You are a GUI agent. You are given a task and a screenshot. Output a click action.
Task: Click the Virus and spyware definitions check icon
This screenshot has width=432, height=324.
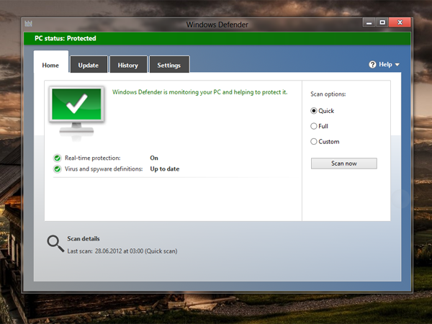pyautogui.click(x=58, y=169)
